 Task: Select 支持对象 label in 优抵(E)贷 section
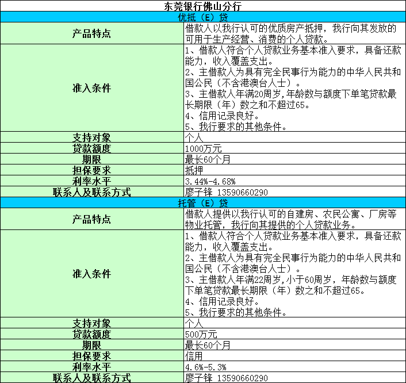pyautogui.click(x=92, y=137)
